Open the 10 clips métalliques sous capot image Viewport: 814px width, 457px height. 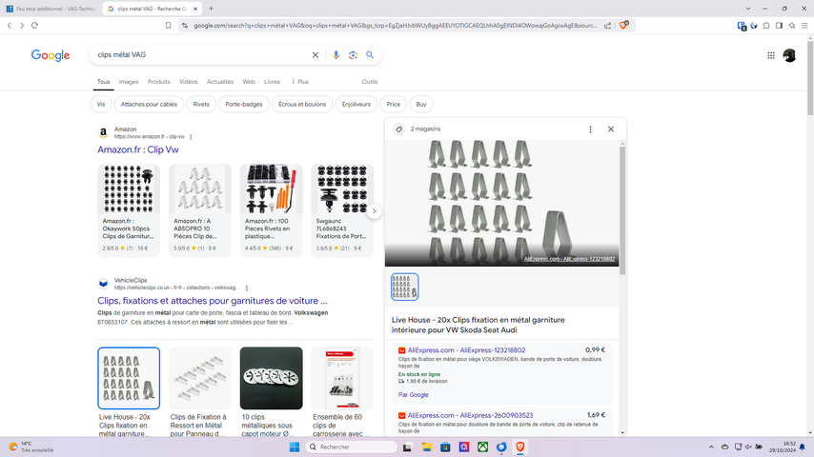271,378
